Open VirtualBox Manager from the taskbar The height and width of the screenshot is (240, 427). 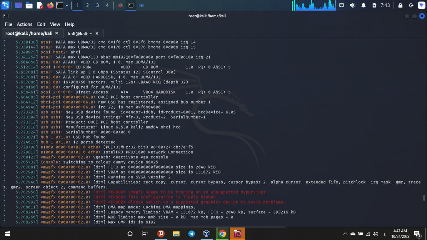207,234
